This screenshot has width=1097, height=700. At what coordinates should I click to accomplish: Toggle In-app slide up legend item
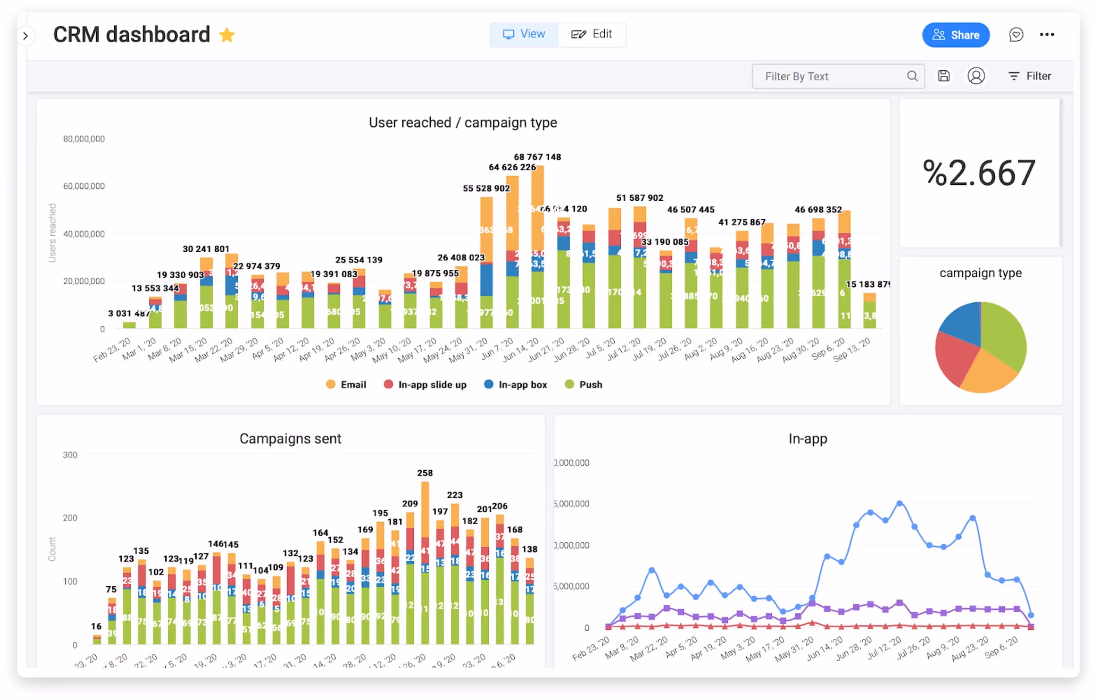pos(426,385)
